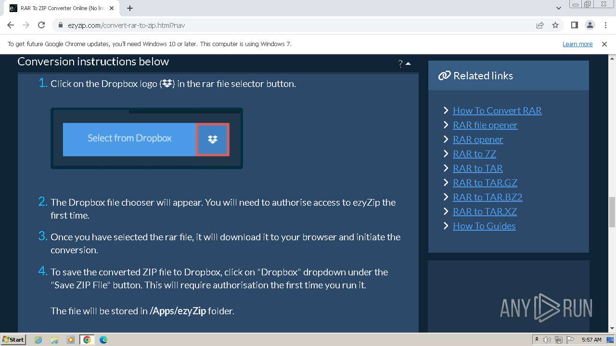This screenshot has height=346, width=616.
Task: Click chevron beside RAR to 7Z
Action: coord(446,154)
